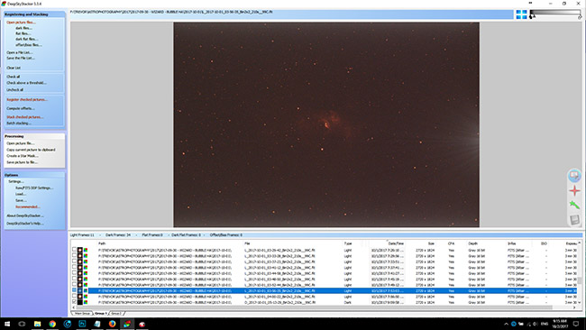Viewport: 586px width, 330px height.
Task: Open the Action Center notifications icon
Action: [576, 324]
